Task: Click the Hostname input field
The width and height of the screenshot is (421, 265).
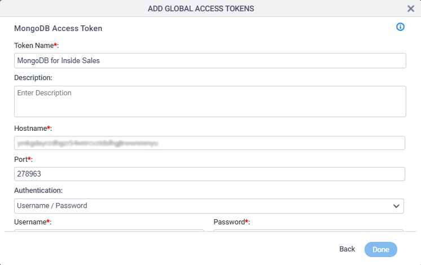Action: pos(209,143)
